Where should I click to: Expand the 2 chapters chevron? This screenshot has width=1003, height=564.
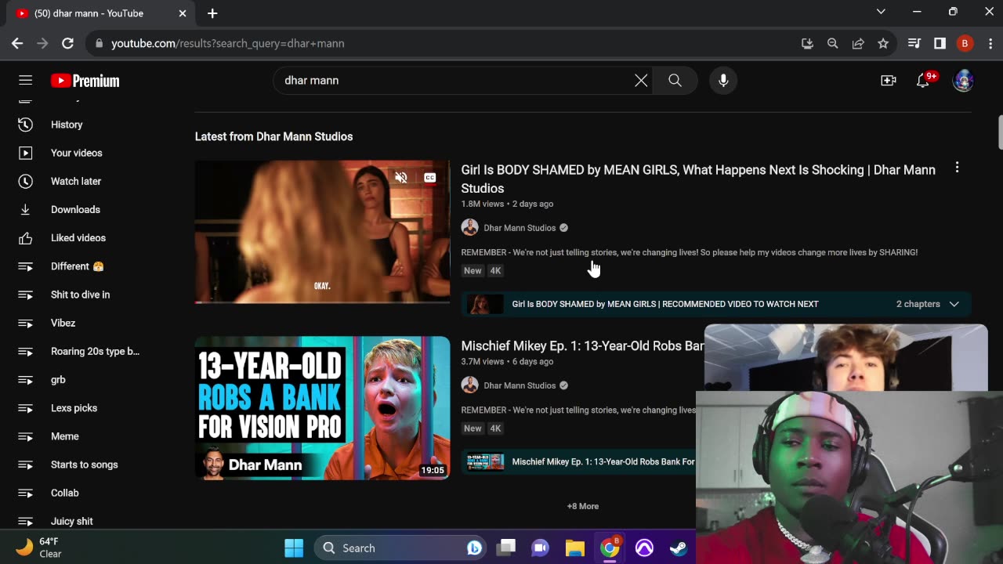click(x=954, y=304)
